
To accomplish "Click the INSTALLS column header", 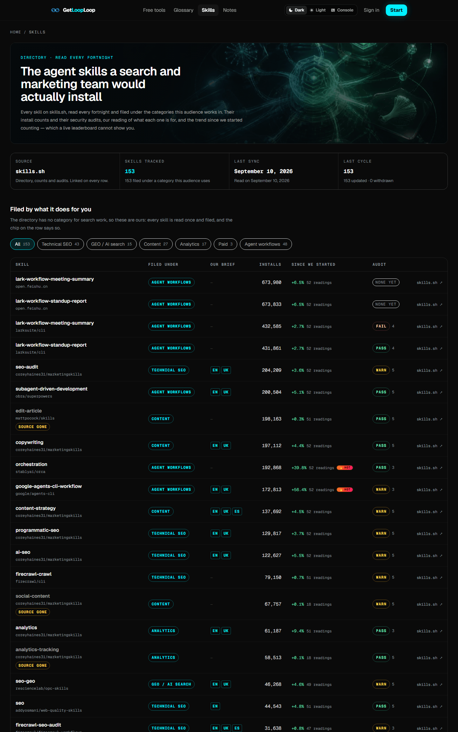I will [270, 264].
